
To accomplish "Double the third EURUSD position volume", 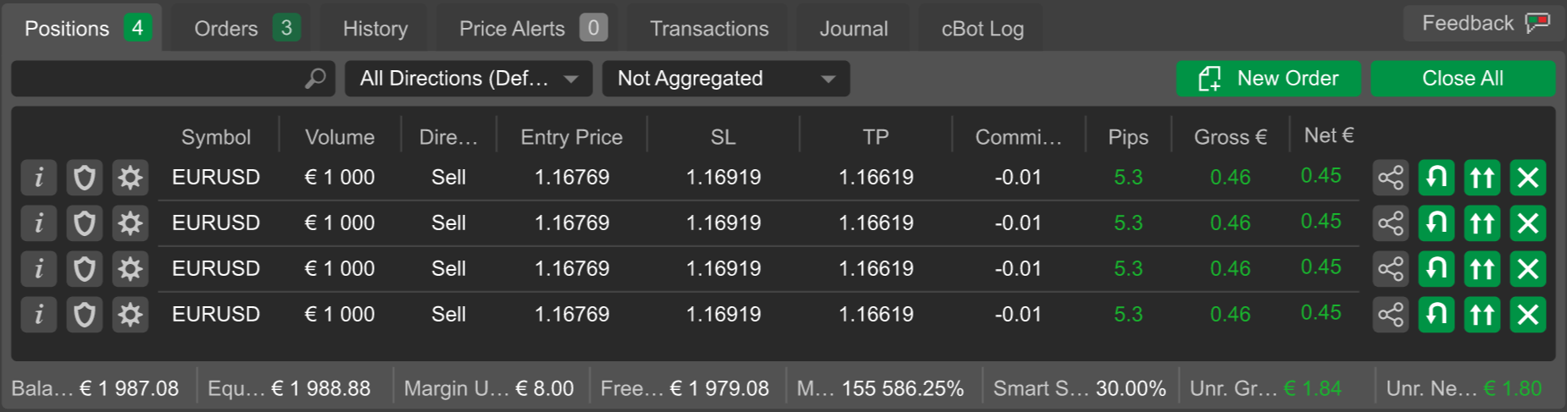I will (x=1482, y=269).
